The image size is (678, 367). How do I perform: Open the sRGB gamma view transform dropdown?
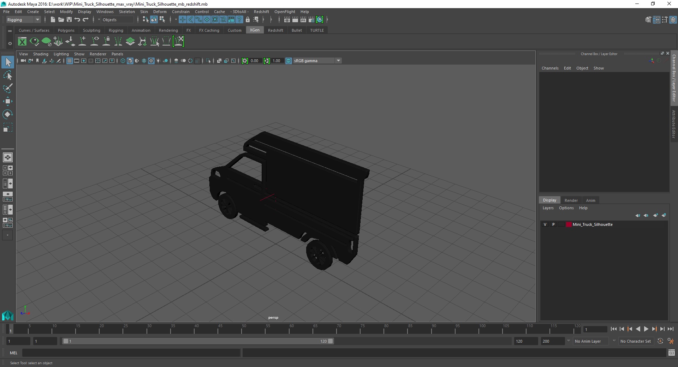coord(317,61)
